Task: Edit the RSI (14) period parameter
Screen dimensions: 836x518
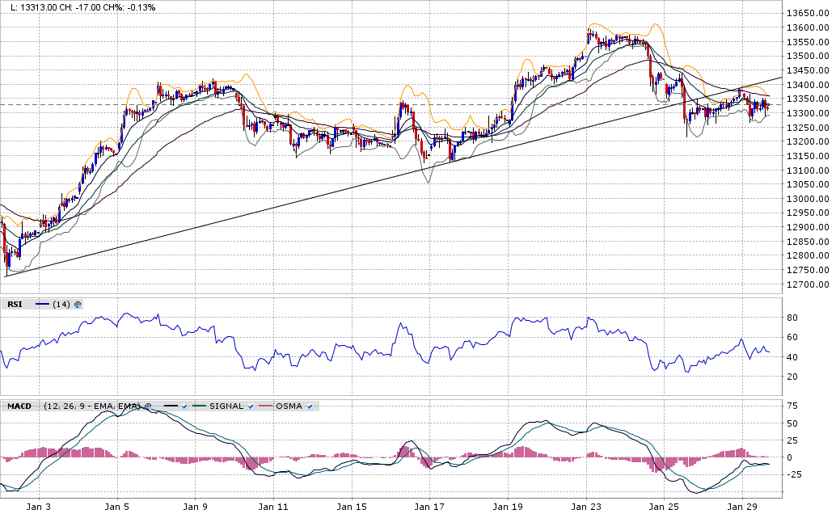Action: [x=61, y=305]
